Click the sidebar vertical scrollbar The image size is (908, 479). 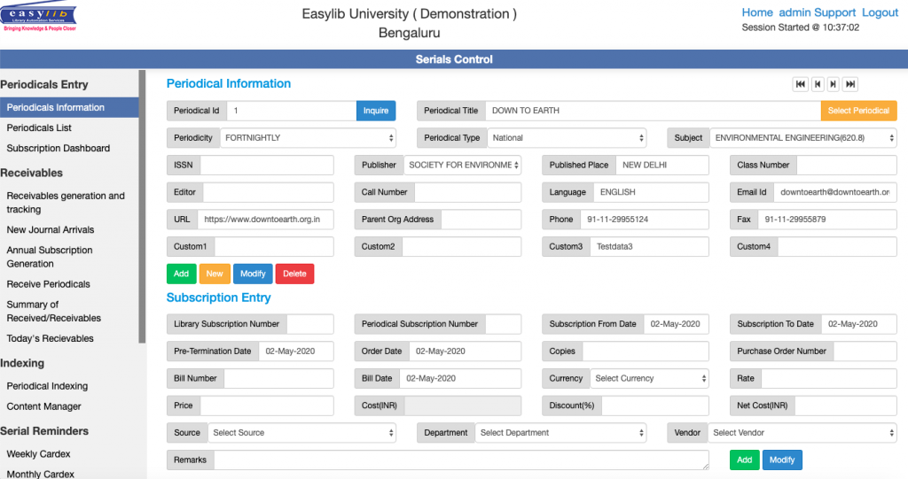coord(142,206)
